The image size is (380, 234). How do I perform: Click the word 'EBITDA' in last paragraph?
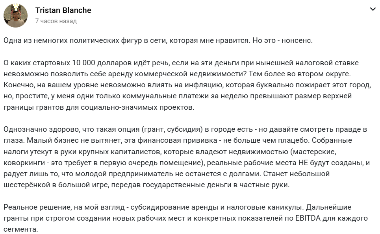tap(308, 218)
